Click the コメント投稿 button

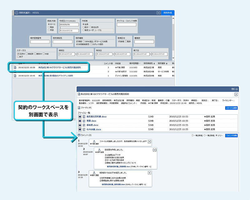pos(231,135)
